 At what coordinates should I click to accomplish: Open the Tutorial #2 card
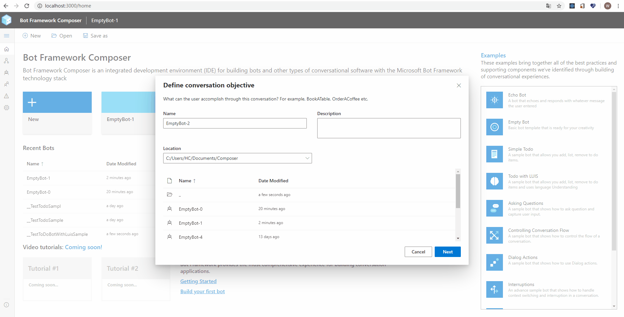[x=136, y=279]
